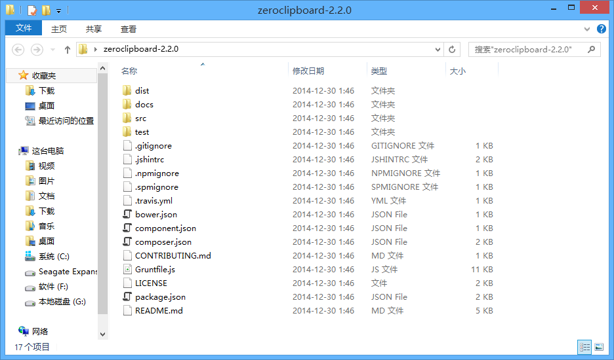Select the README.md file name
Viewport: 614px width, 360px height.
pos(159,311)
